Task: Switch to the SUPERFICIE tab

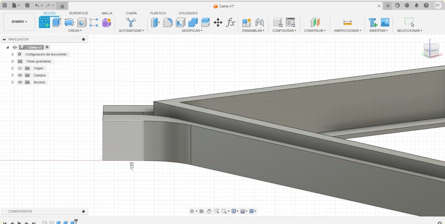Action: point(79,13)
